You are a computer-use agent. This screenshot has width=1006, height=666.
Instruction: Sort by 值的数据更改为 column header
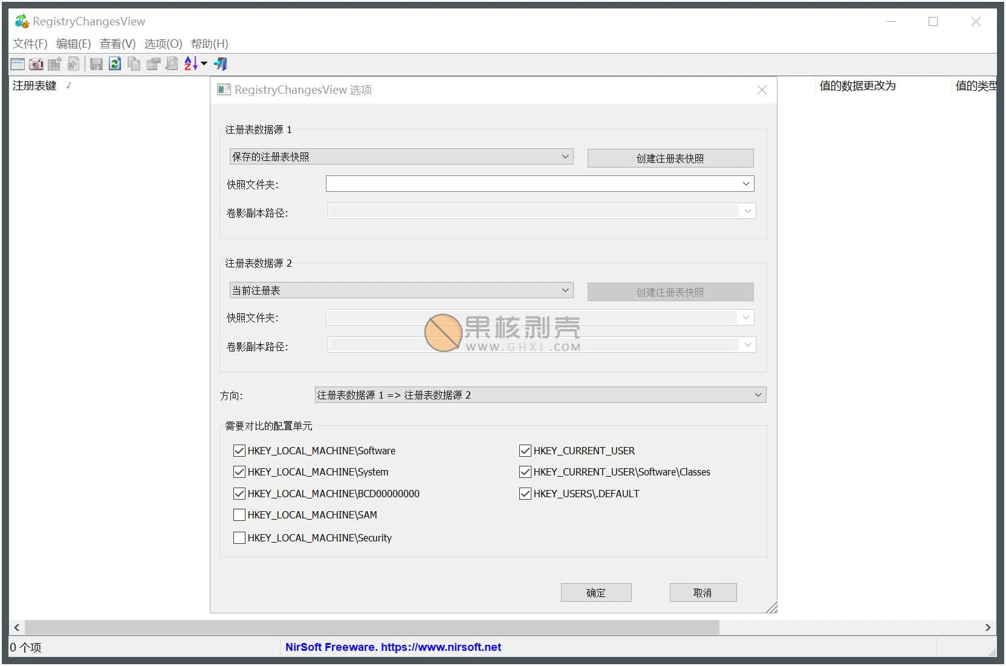(858, 86)
